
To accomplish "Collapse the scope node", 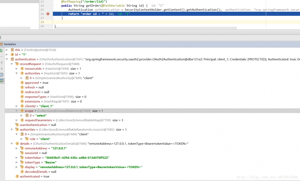I will click(16, 111).
